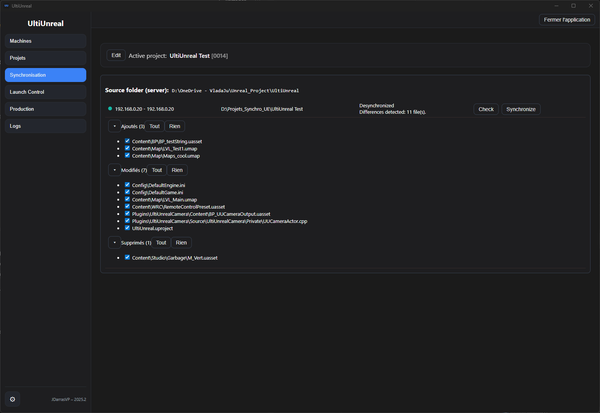Minimize the UltiUnreal window
This screenshot has width=600, height=413.
pos(556,6)
